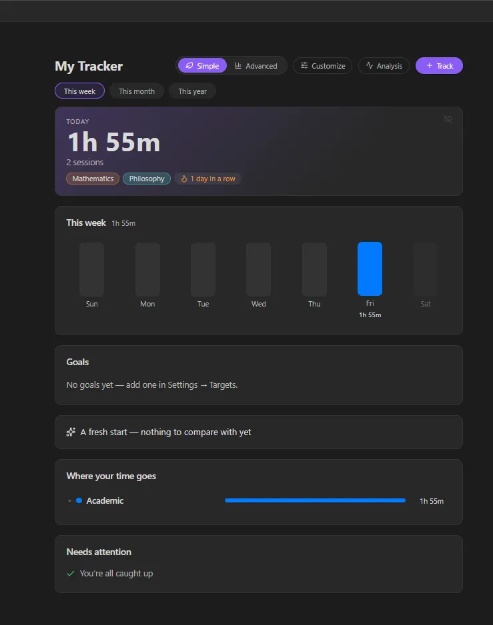Click the sliders icon in Customize

pyautogui.click(x=304, y=65)
